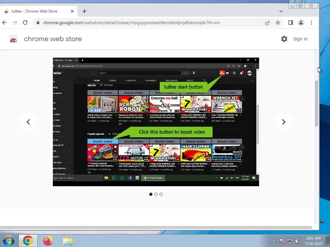The width and height of the screenshot is (330, 247).
Task: Go to the chrome web store home title
Action: pyautogui.click(x=53, y=39)
